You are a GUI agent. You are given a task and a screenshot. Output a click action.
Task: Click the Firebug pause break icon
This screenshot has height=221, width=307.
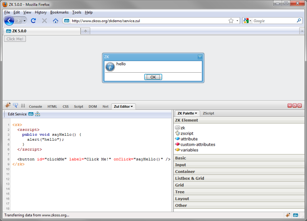tap(23, 106)
